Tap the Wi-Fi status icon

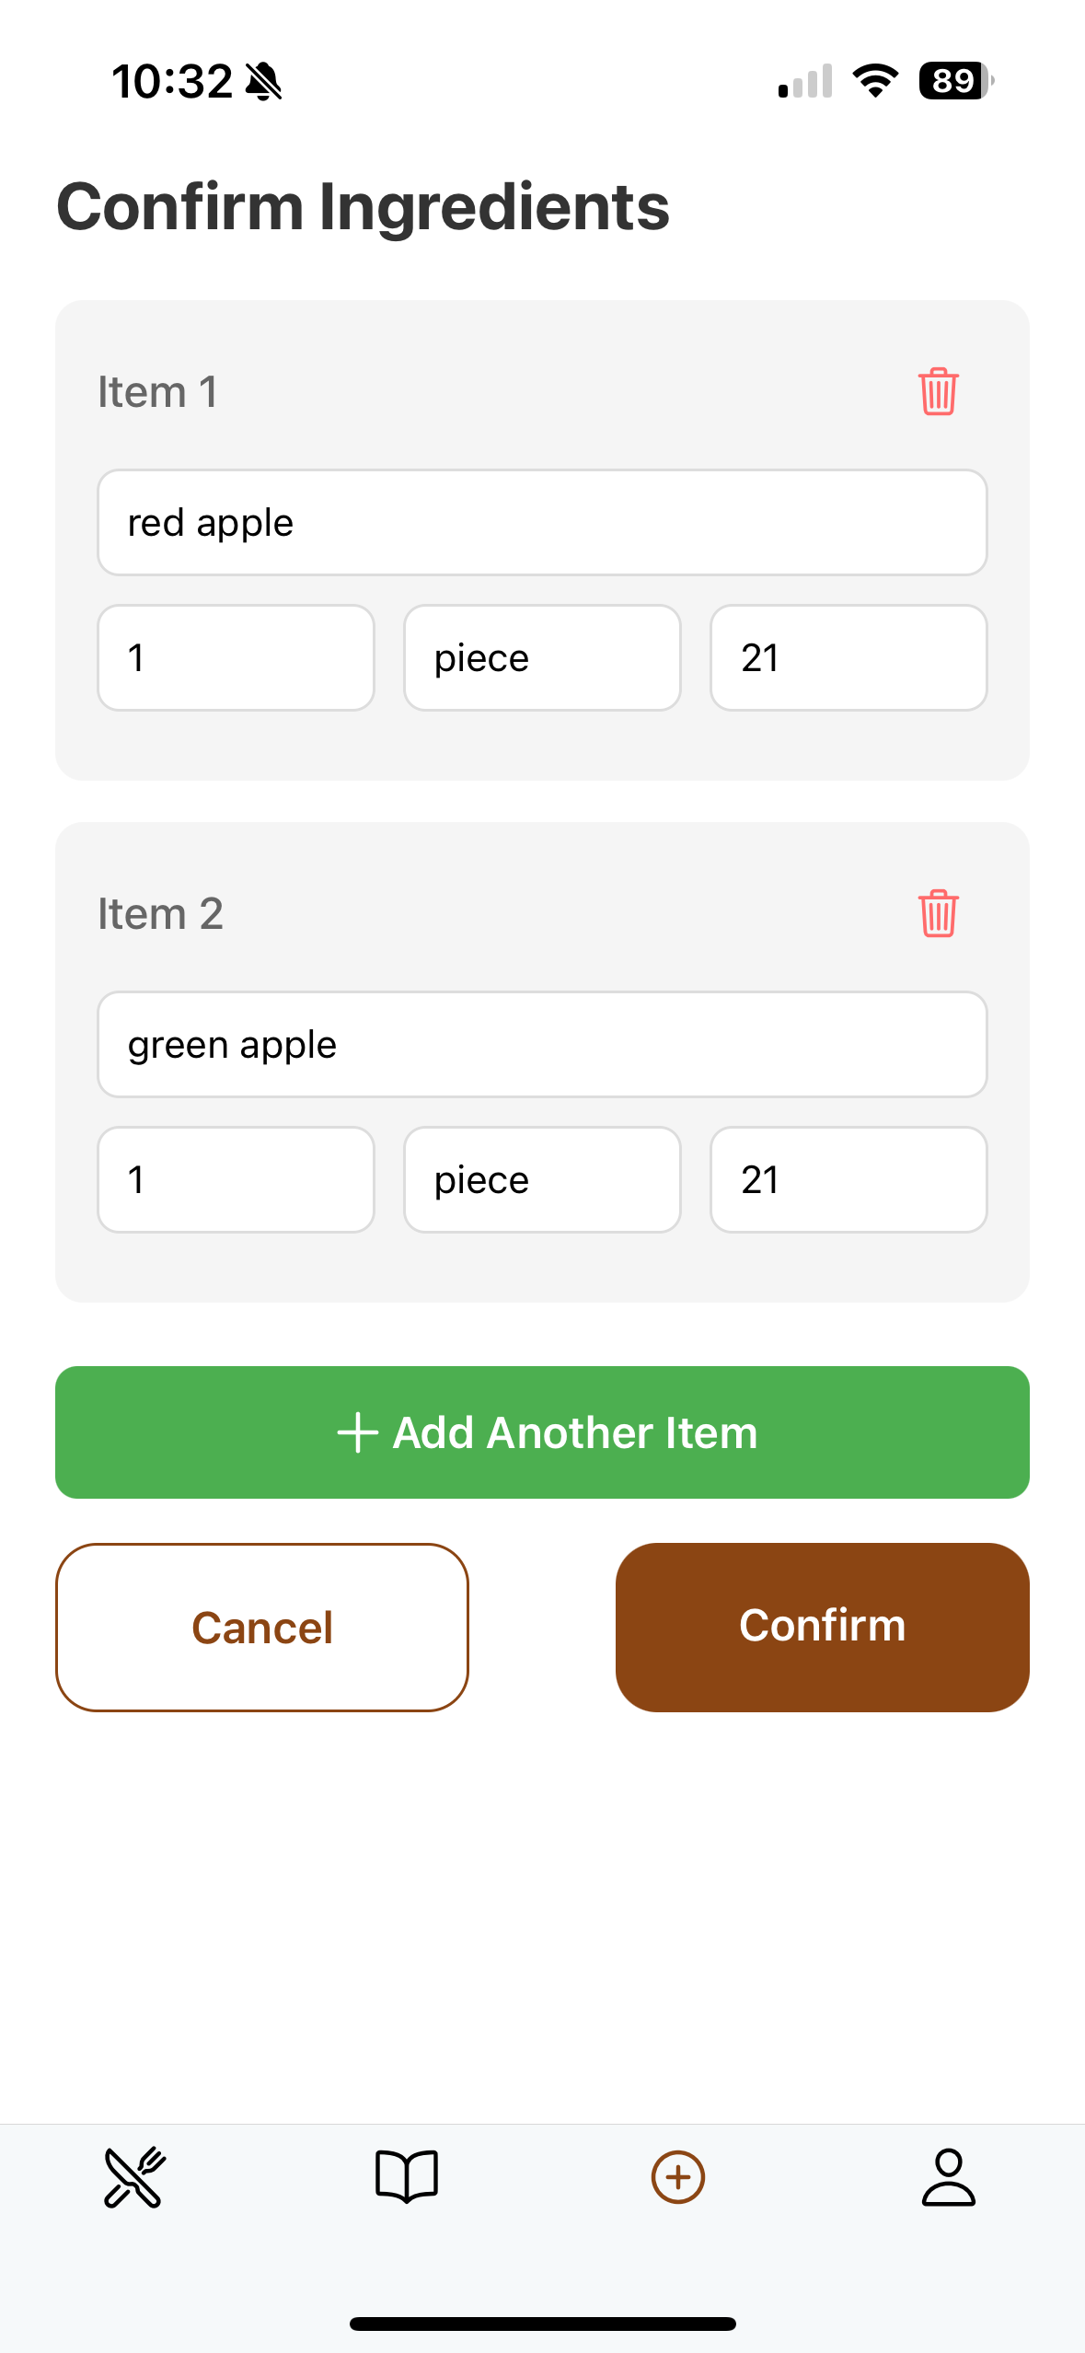pyautogui.click(x=876, y=81)
